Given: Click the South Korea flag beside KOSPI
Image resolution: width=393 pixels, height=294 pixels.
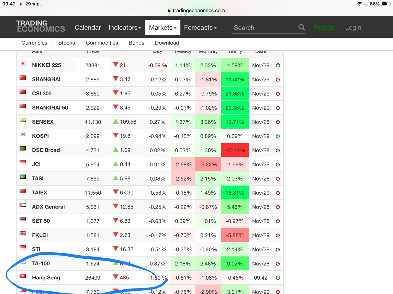Looking at the screenshot, I should click(x=23, y=134).
